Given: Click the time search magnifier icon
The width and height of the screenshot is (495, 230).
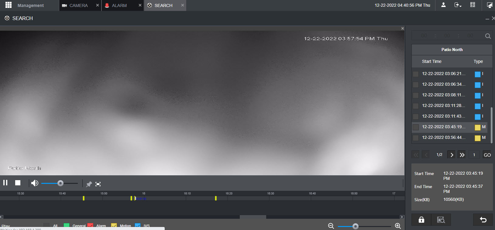Looking at the screenshot, I should tap(488, 36).
